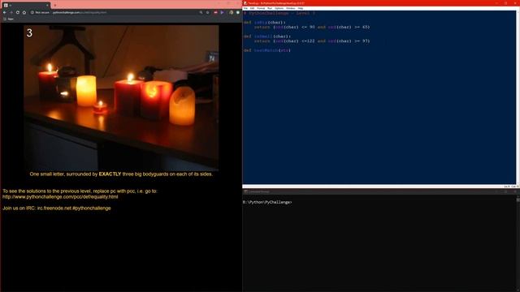Click the IDLE window title bar icon

[x=245, y=3]
